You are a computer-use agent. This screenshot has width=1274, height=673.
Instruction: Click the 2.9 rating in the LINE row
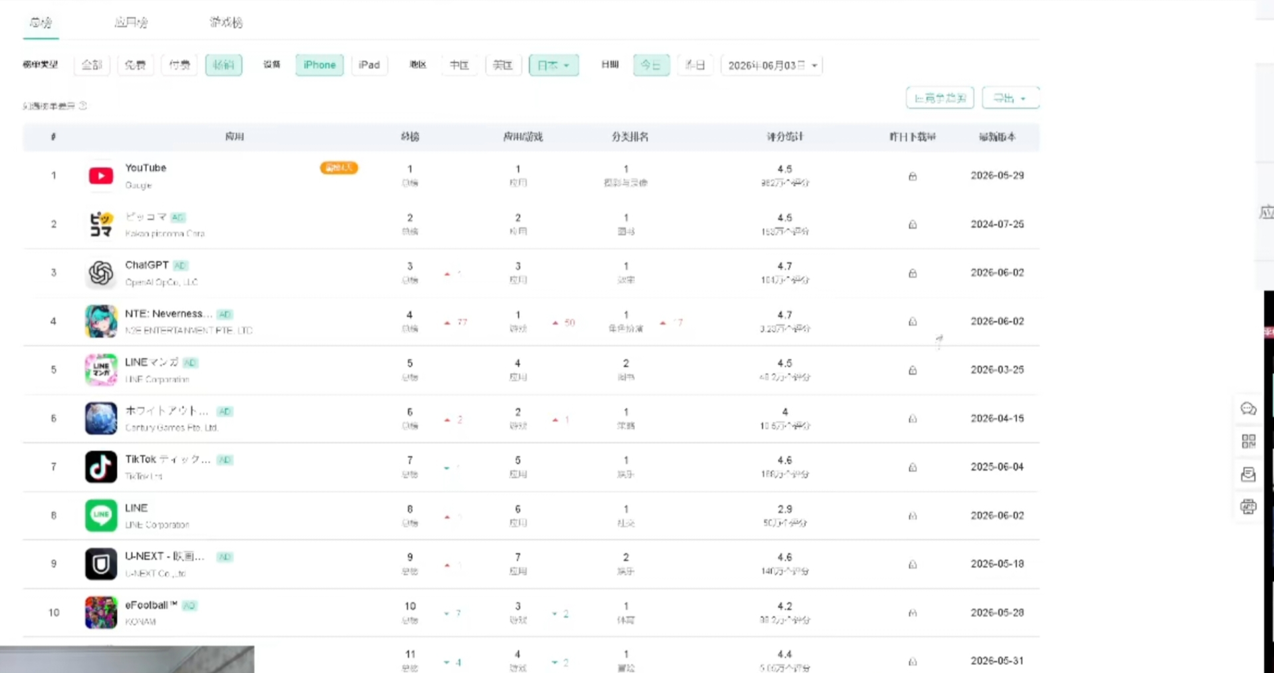(785, 509)
